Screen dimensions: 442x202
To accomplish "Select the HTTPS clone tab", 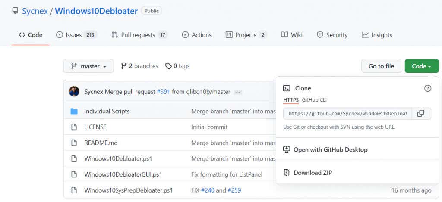I will point(291,100).
